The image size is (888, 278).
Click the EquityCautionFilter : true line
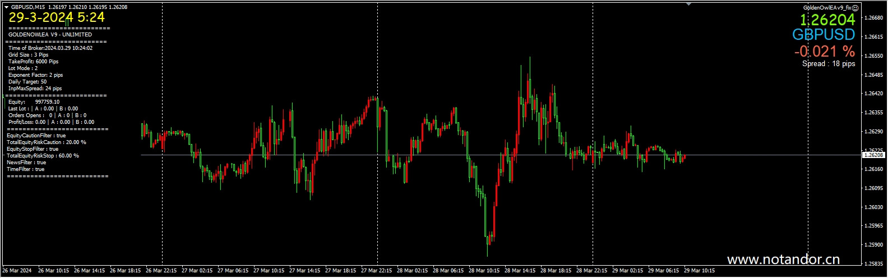point(36,136)
